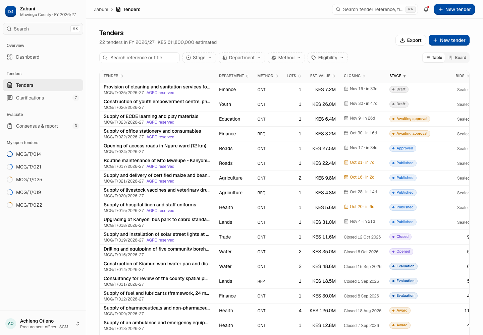The image size is (483, 335).
Task: Open the notifications bell
Action: [426, 9]
